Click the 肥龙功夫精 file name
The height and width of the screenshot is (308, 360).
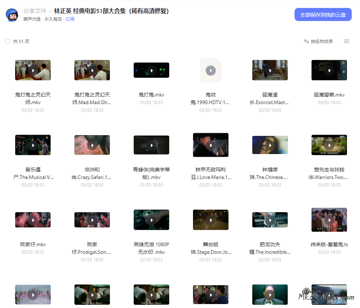pos(270,248)
